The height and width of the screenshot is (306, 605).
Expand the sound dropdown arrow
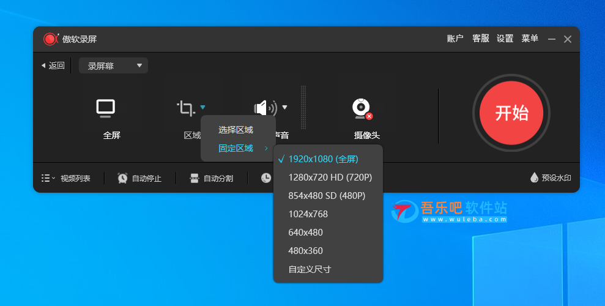tap(284, 107)
